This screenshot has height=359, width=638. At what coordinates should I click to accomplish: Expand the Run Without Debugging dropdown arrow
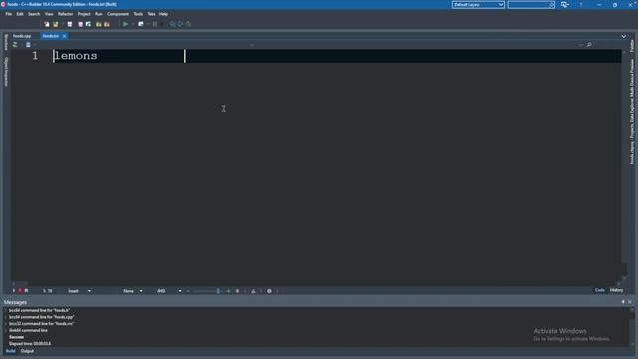[x=148, y=24]
